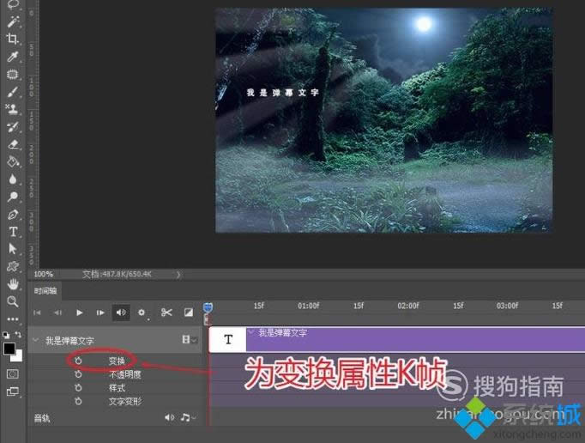Click the 不透明度 property label

(x=125, y=374)
